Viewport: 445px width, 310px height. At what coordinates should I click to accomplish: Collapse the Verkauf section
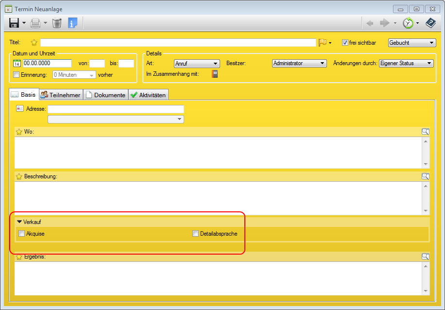[19, 222]
